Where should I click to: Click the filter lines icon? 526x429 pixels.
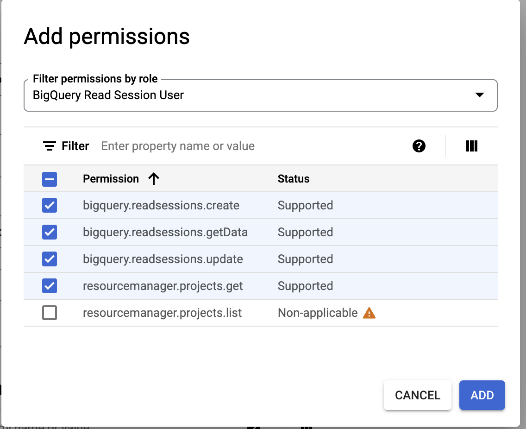(x=49, y=146)
